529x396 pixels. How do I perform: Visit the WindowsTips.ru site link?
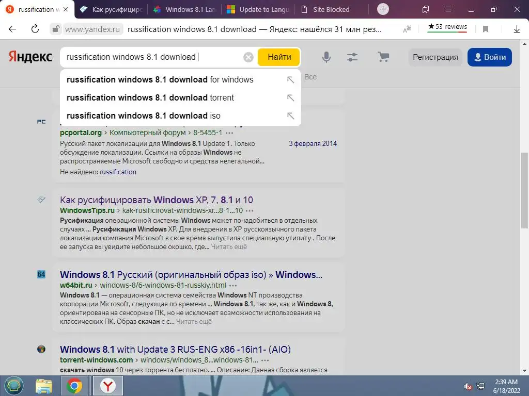tap(87, 210)
